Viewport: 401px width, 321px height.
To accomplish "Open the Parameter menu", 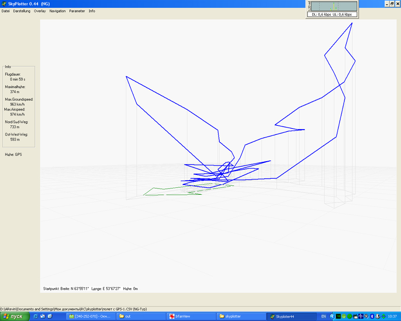I will tap(77, 11).
